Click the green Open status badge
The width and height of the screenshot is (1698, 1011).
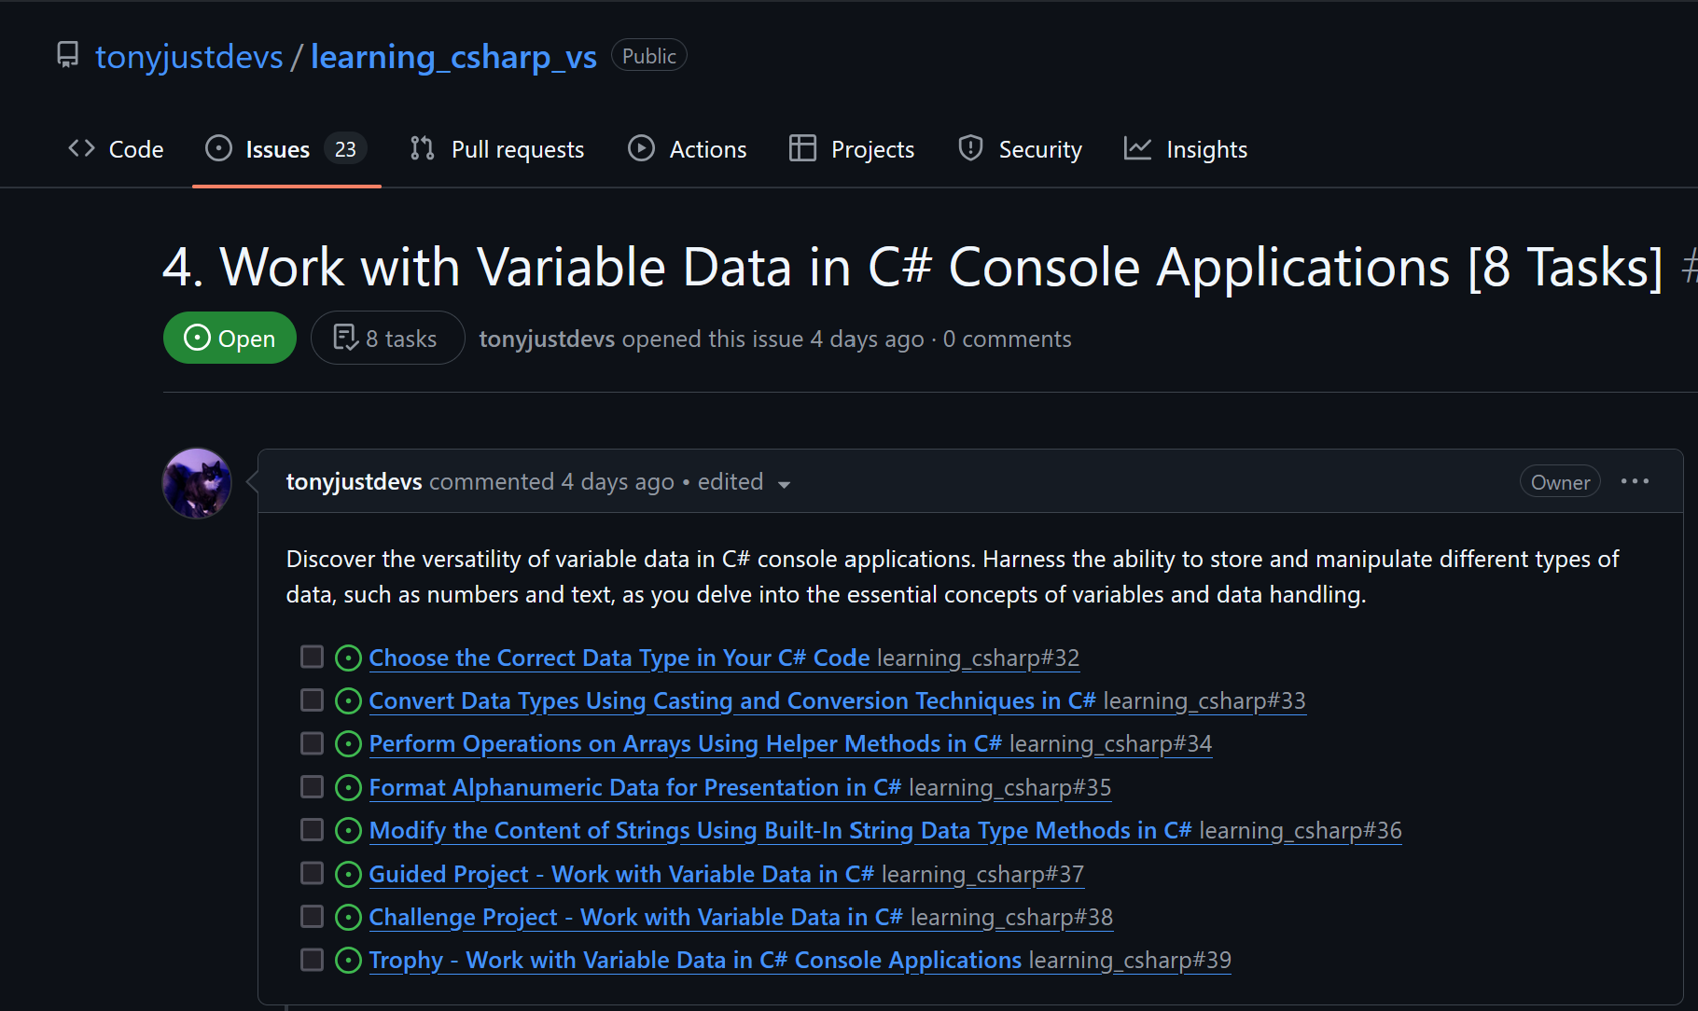click(230, 338)
